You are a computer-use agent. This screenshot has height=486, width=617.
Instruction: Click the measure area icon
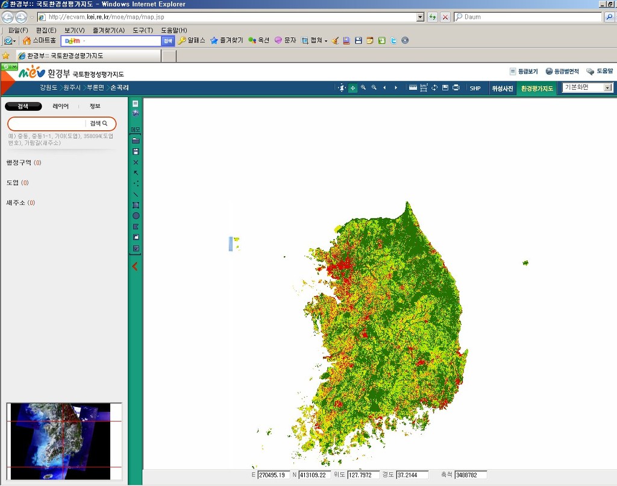coord(424,88)
